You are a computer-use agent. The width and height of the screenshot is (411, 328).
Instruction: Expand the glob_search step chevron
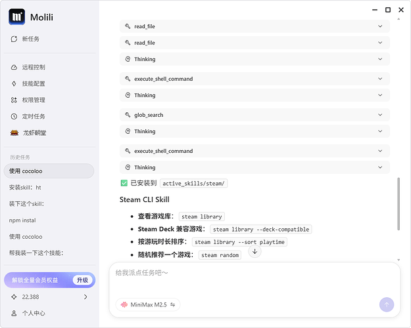pyautogui.click(x=380, y=115)
